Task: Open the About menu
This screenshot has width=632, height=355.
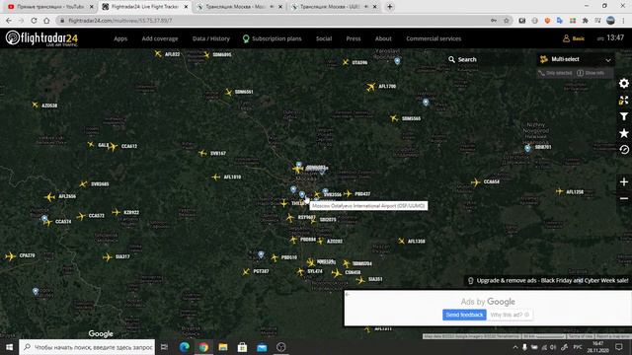Action: pyautogui.click(x=383, y=38)
